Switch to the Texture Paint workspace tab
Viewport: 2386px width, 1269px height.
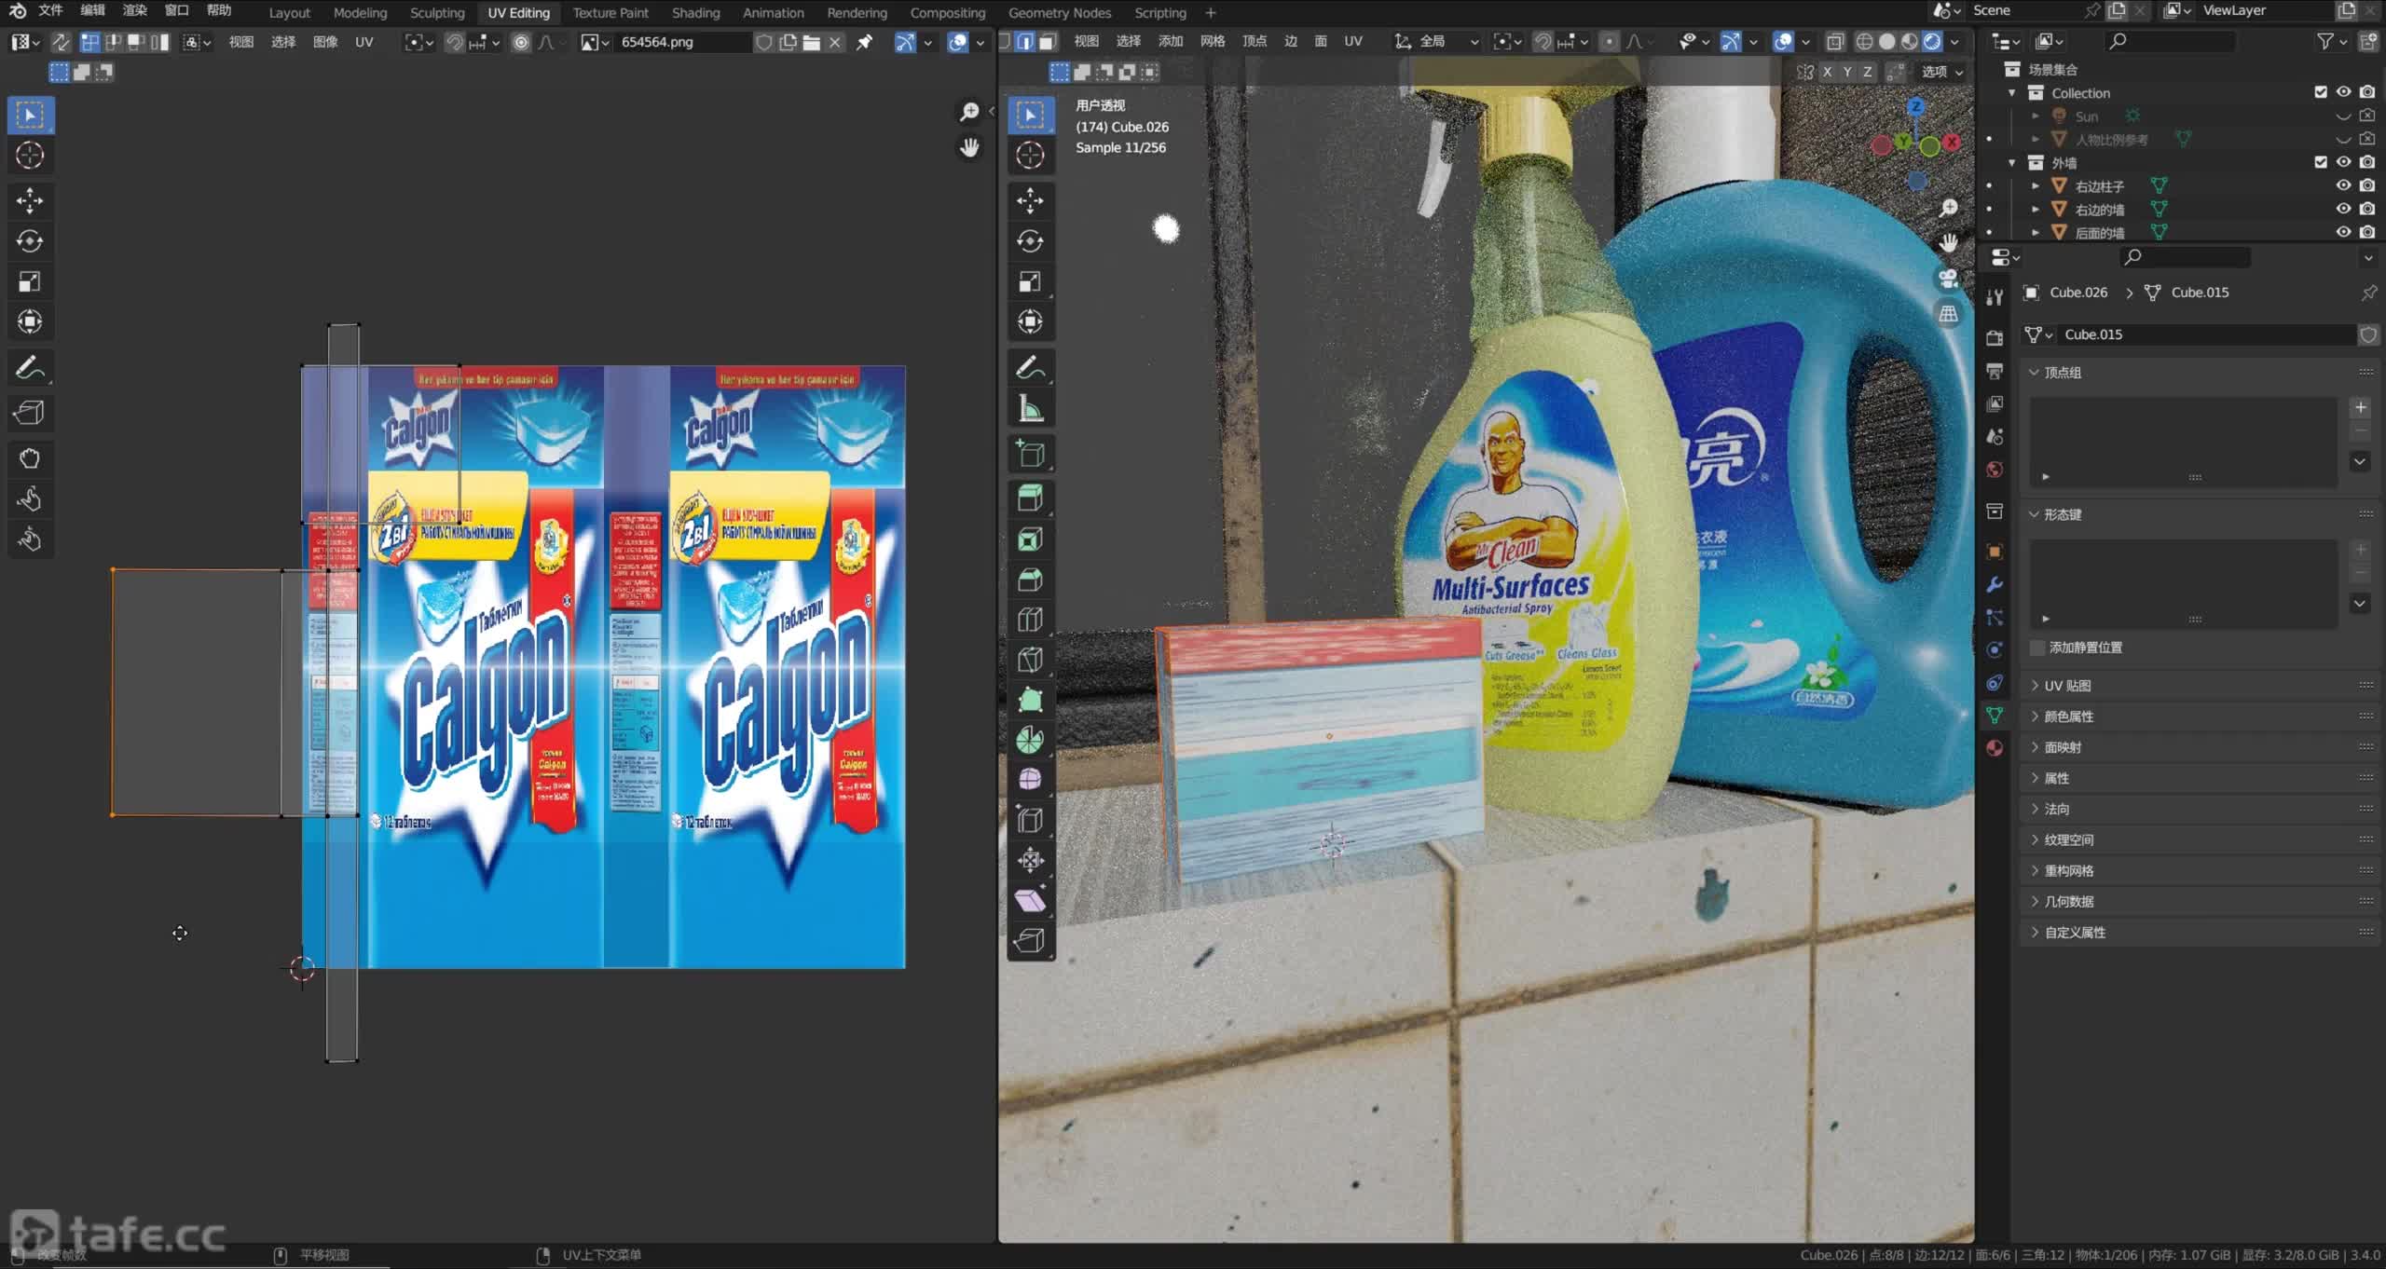[610, 13]
